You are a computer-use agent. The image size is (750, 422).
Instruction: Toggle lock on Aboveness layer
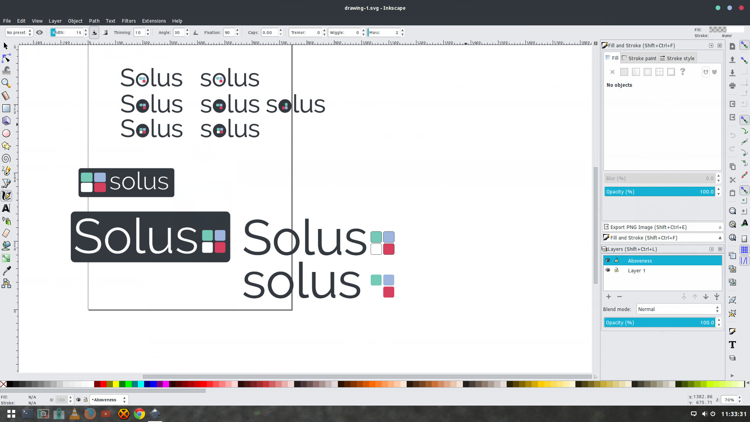pos(616,260)
